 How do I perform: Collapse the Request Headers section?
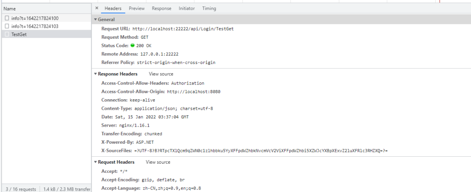(x=96, y=162)
